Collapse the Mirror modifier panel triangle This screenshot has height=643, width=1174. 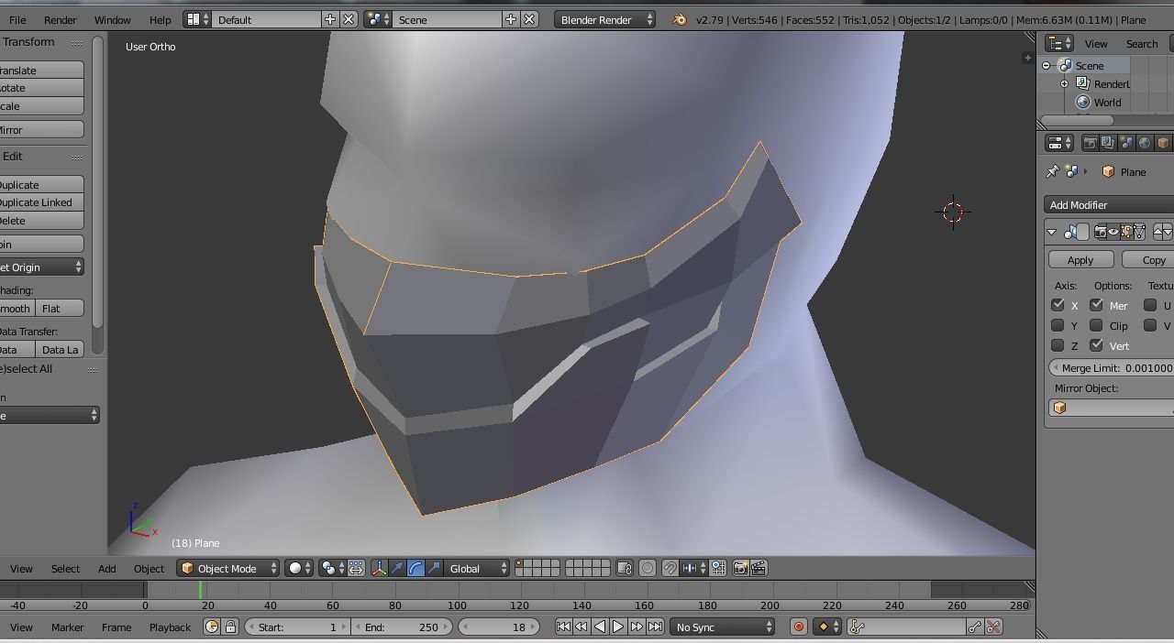tap(1052, 232)
